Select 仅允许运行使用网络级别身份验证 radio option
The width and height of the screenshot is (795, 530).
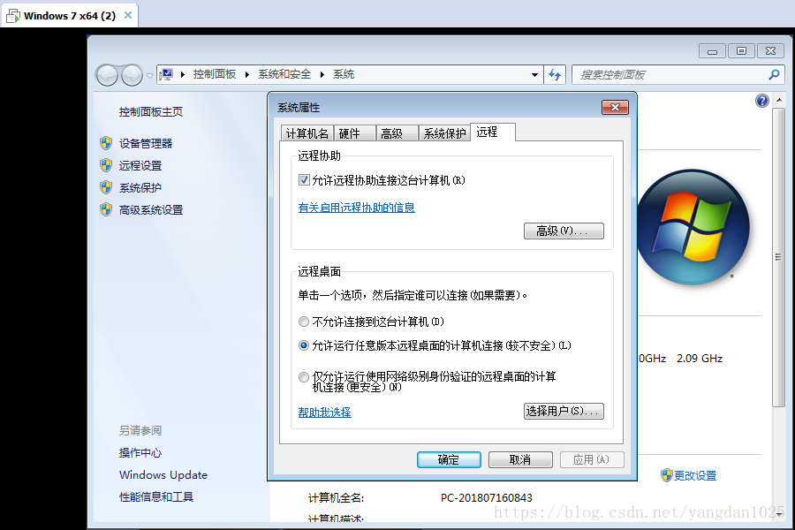[x=304, y=377]
